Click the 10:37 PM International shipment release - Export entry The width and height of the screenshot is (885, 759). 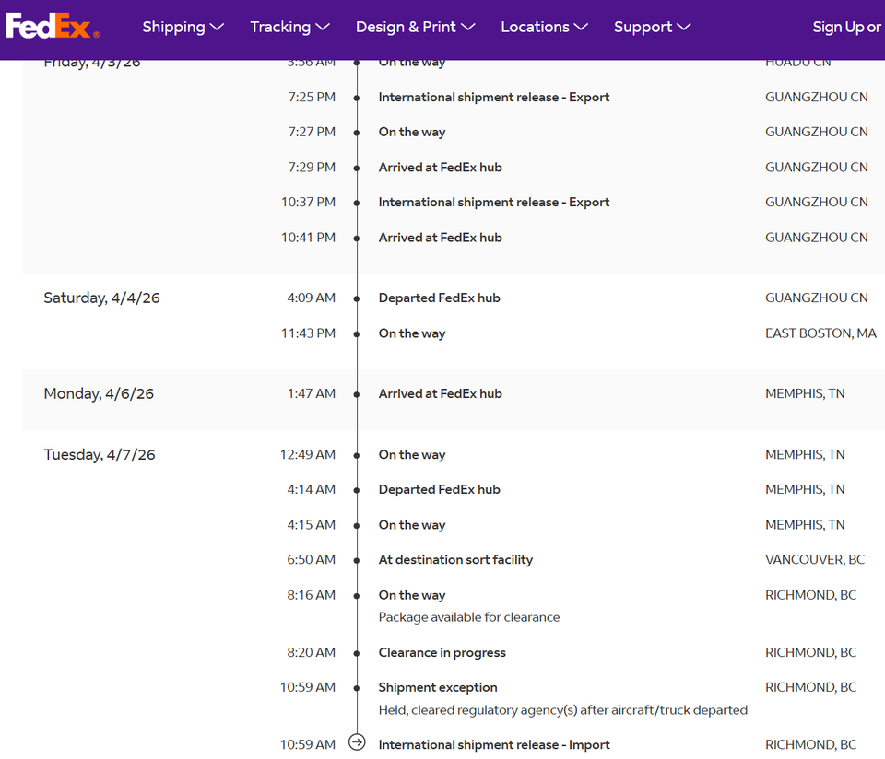point(494,202)
